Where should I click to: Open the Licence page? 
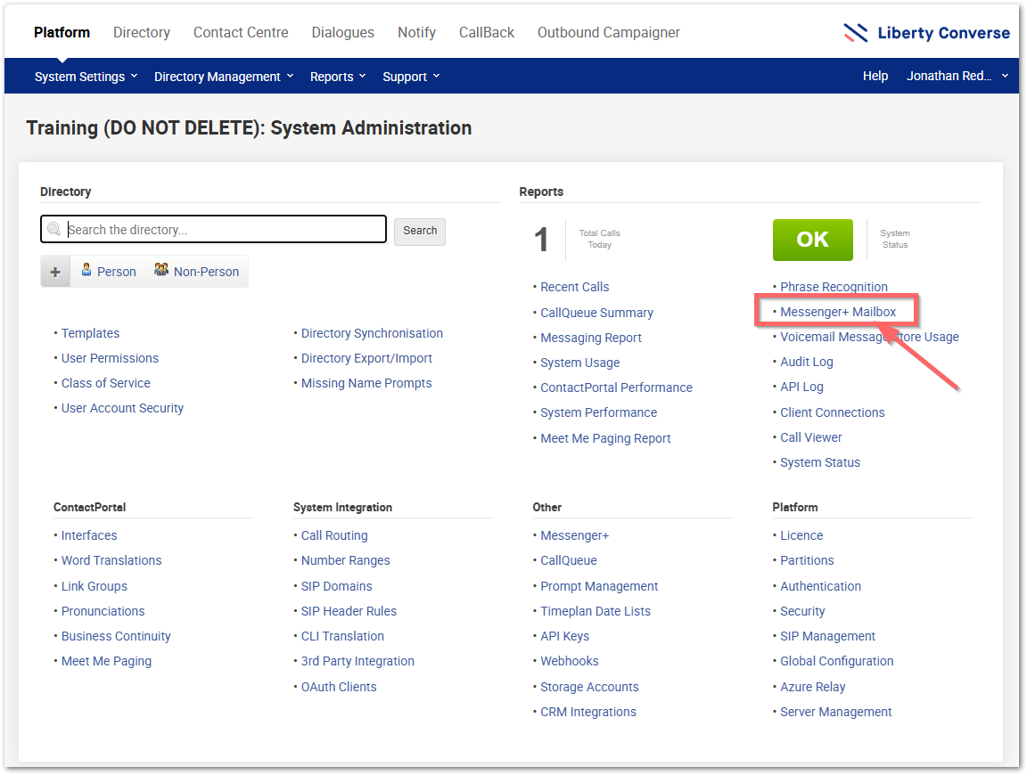801,535
